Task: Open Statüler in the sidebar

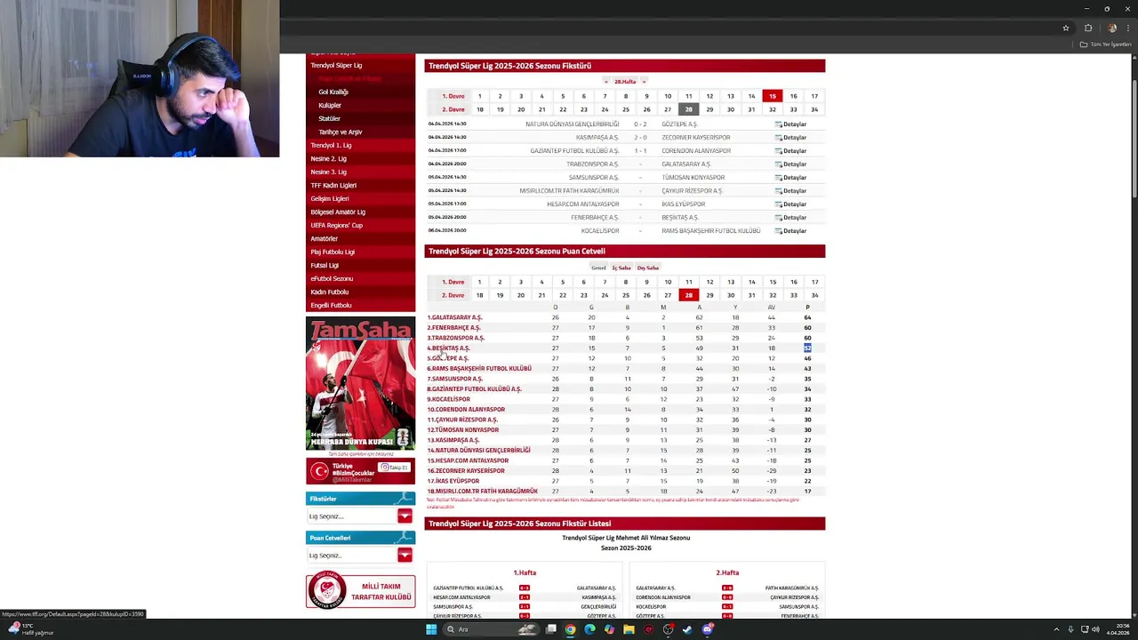Action: coord(329,119)
